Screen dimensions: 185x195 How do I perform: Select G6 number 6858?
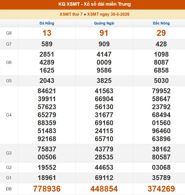click(161, 70)
